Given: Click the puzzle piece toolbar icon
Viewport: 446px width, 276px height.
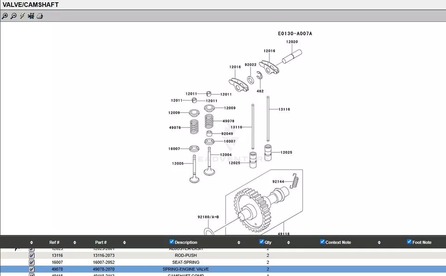Looking at the screenshot, I should pos(31,16).
